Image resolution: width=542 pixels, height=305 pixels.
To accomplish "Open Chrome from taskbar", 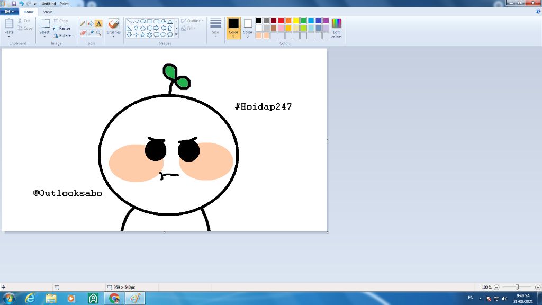I will tap(114, 298).
